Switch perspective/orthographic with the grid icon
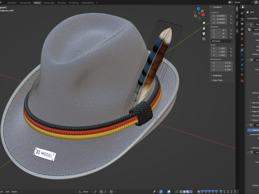Viewport: 259px width, 194px height. tap(204, 39)
